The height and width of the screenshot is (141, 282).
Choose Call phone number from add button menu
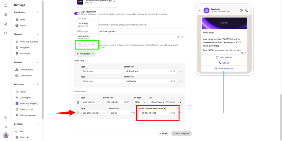[86, 45]
